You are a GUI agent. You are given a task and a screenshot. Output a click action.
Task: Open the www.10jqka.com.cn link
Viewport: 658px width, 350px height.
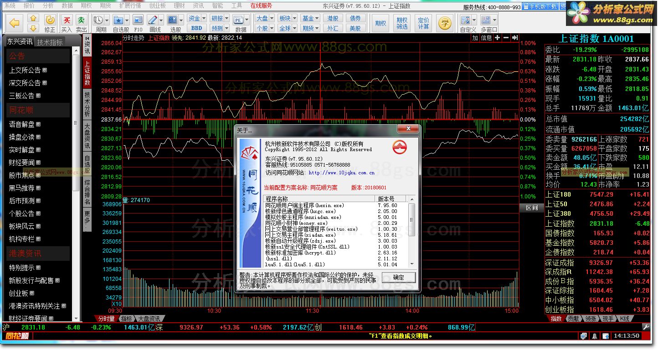(341, 172)
